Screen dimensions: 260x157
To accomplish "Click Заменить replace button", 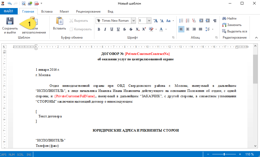I will pos(232,25).
